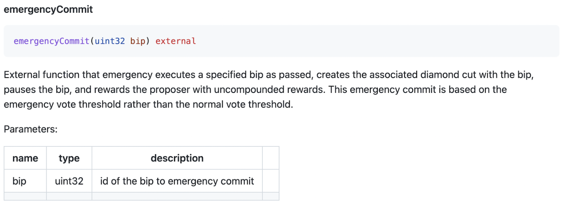
Task: Click the name column header
Action: click(x=25, y=158)
